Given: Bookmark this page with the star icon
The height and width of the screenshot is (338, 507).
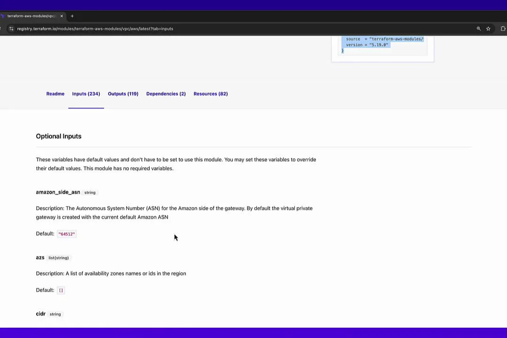Looking at the screenshot, I should click(x=488, y=29).
